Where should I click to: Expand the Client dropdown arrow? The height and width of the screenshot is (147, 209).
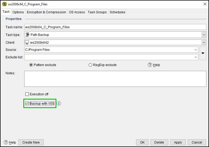click(x=204, y=43)
